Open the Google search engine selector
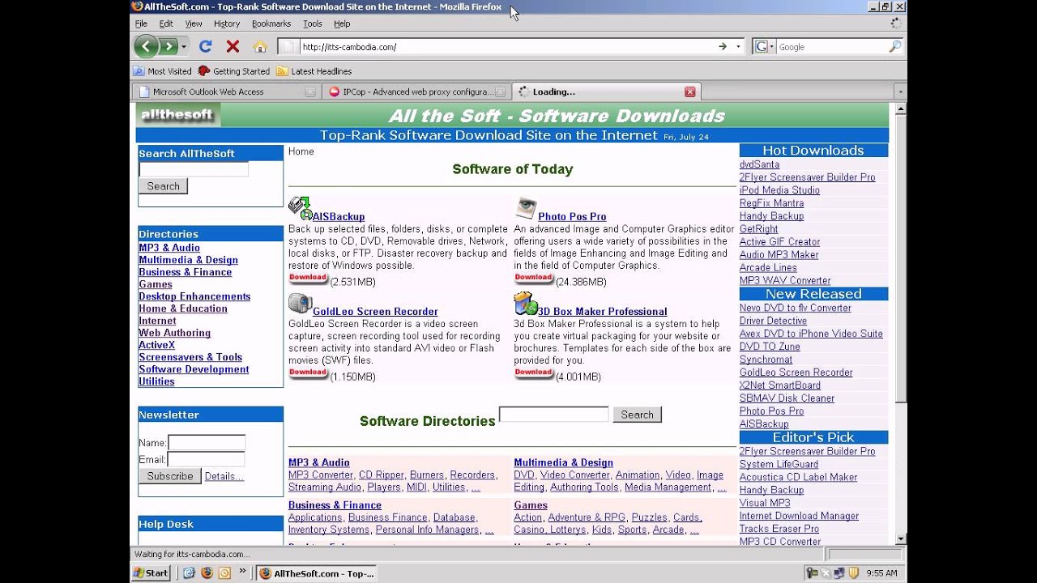1037x583 pixels. [763, 46]
